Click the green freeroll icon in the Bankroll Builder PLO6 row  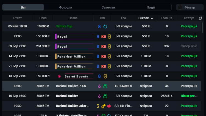105,86
